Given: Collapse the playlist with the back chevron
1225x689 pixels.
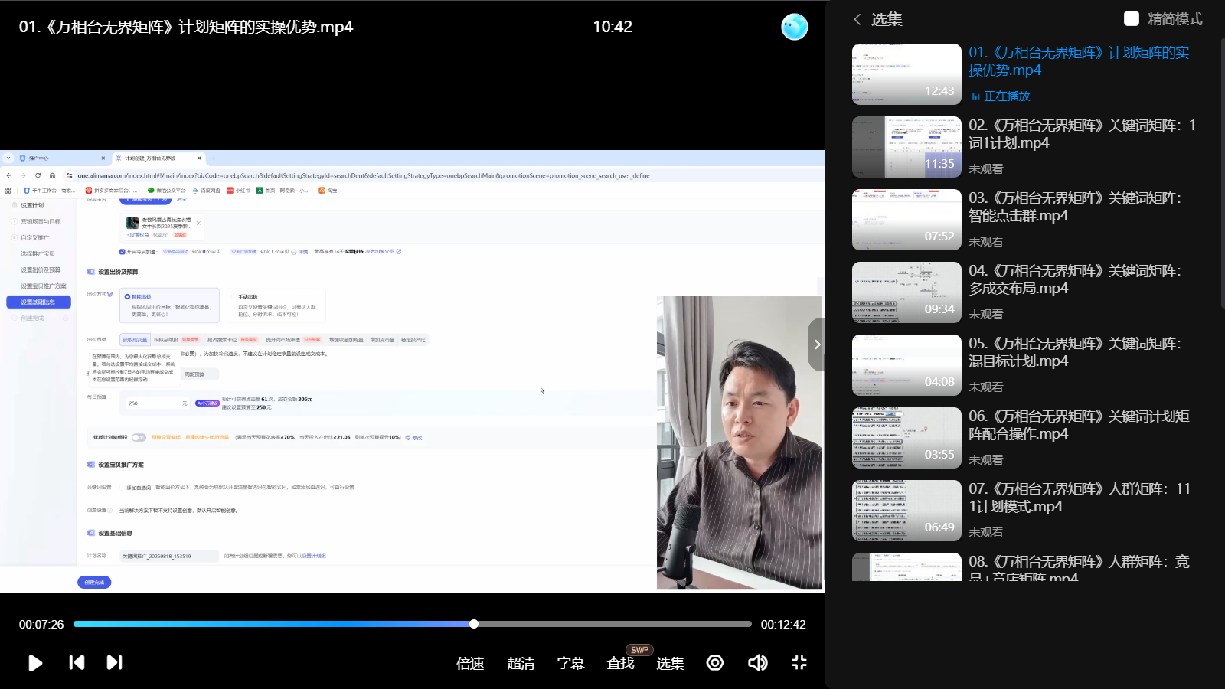Looking at the screenshot, I should 857,19.
